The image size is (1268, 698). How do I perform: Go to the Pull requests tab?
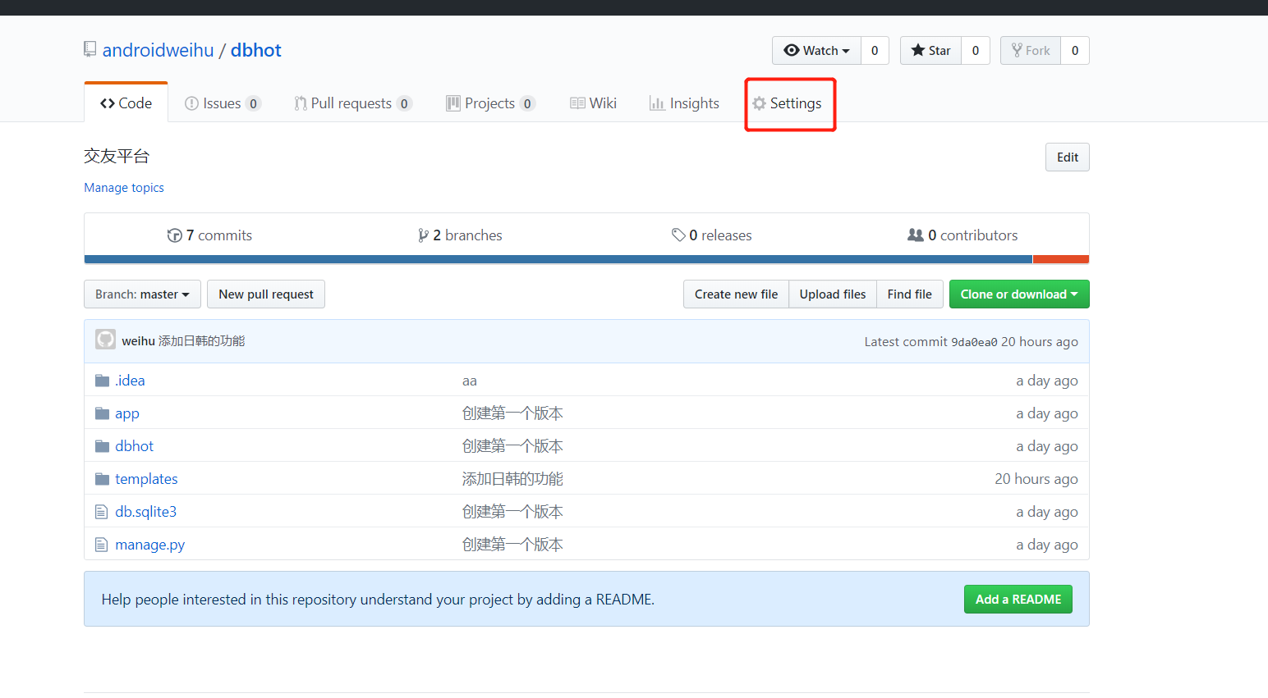coord(353,103)
